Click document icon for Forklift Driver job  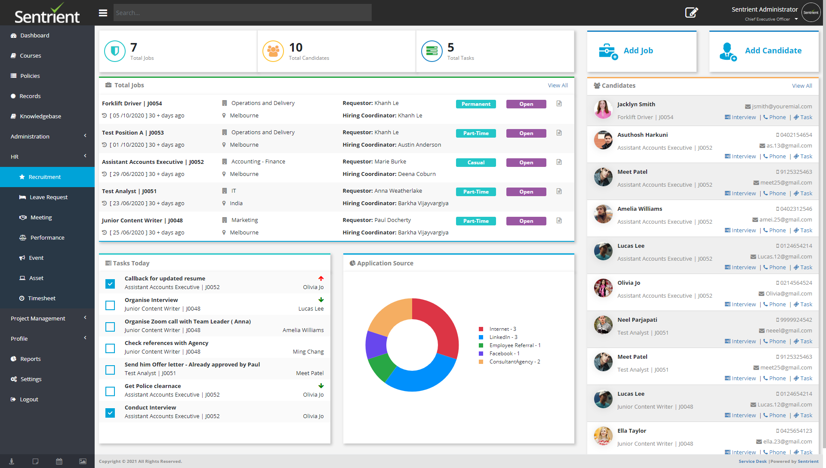coord(559,104)
